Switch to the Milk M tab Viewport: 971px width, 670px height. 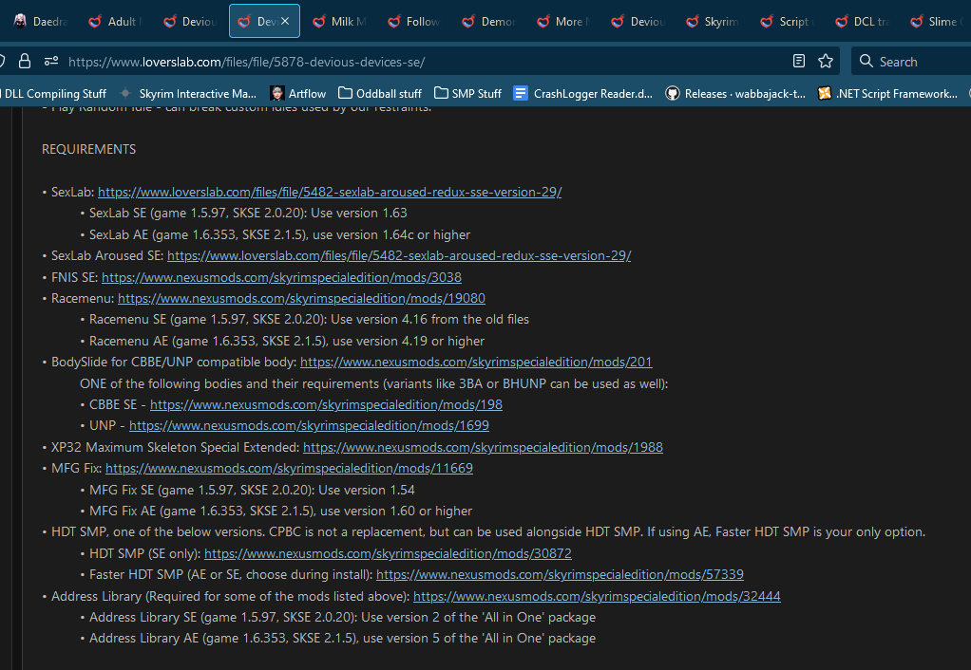(x=339, y=22)
